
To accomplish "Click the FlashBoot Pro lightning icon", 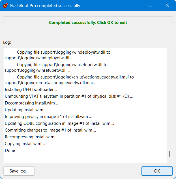I will 5,5.
